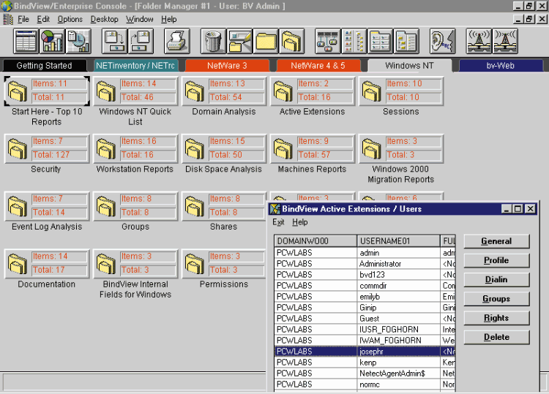This screenshot has height=394, width=549.
Task: Click the Rights button
Action: (496, 318)
